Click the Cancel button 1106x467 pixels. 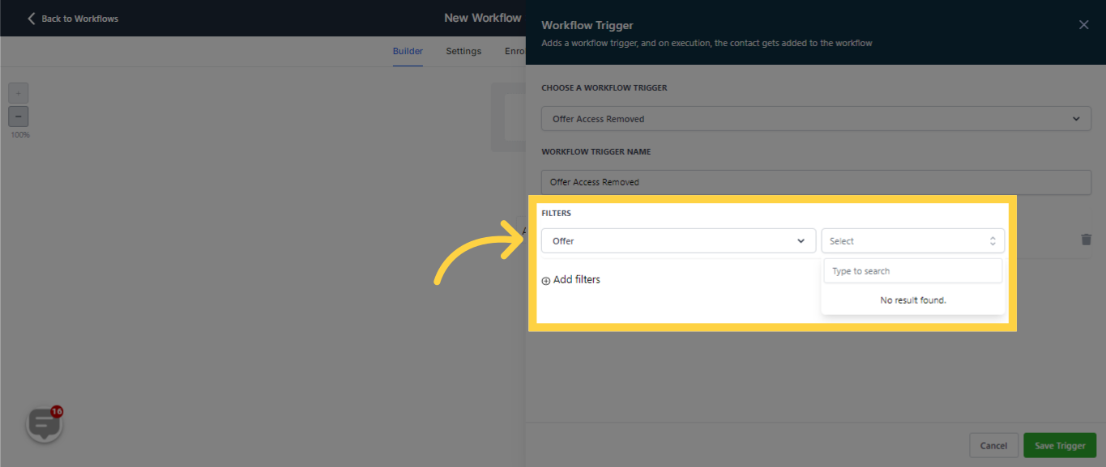click(x=993, y=444)
